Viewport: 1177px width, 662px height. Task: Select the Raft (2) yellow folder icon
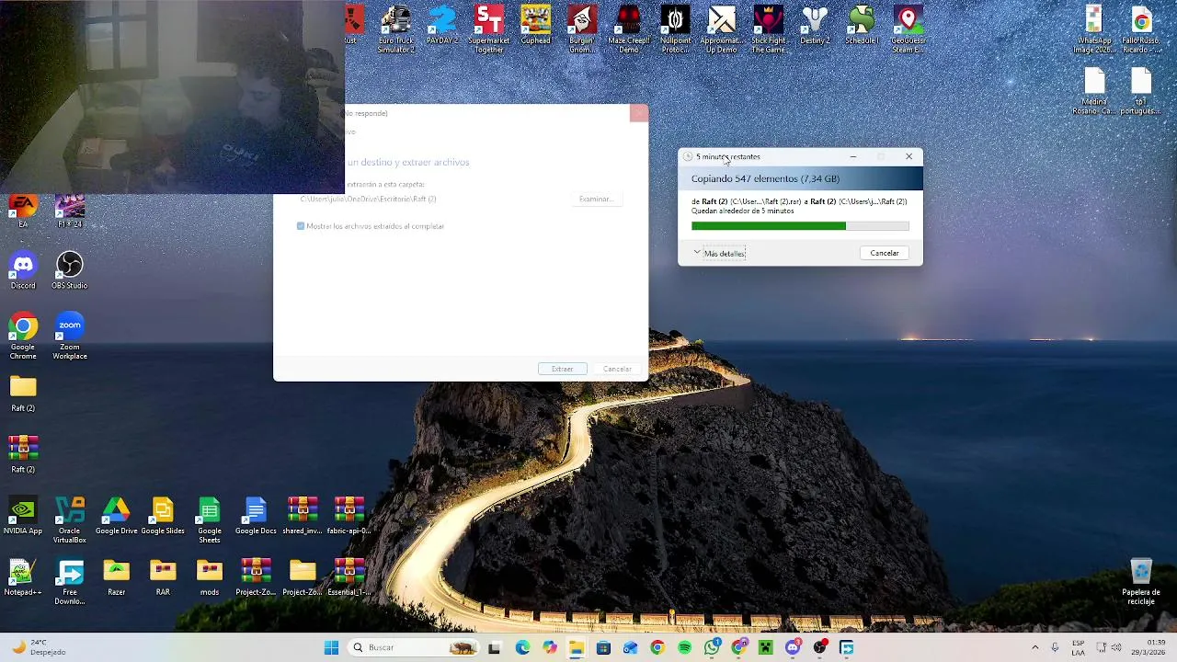pyautogui.click(x=23, y=394)
